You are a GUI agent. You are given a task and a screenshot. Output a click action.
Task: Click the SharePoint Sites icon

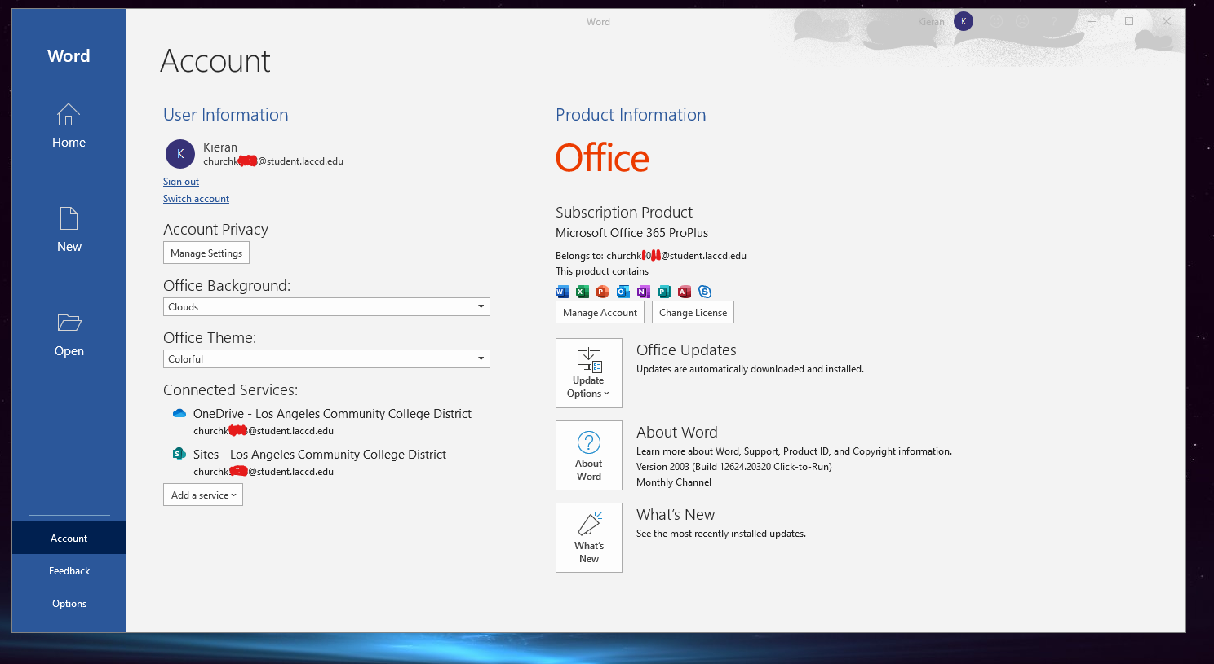coord(179,455)
